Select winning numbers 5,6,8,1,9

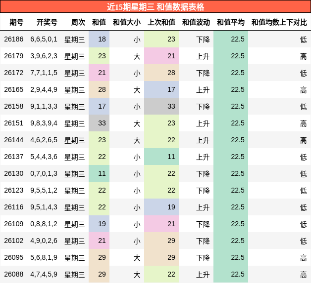[x=44, y=257]
